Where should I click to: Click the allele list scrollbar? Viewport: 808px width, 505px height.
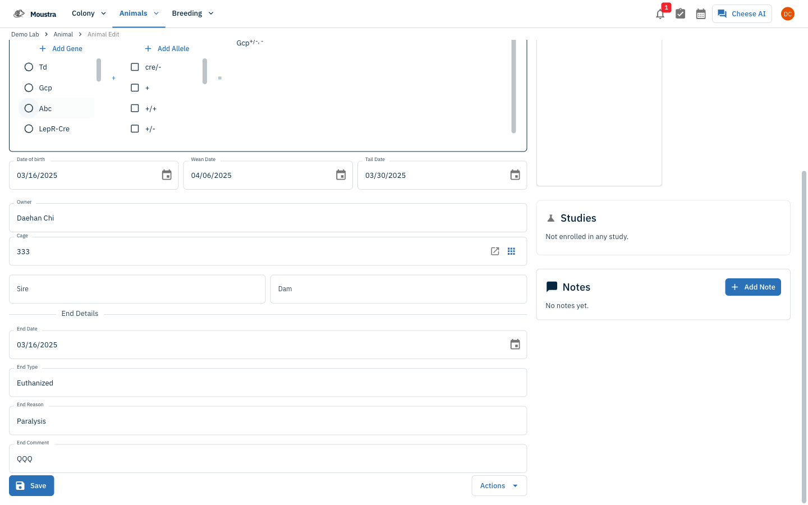205,71
